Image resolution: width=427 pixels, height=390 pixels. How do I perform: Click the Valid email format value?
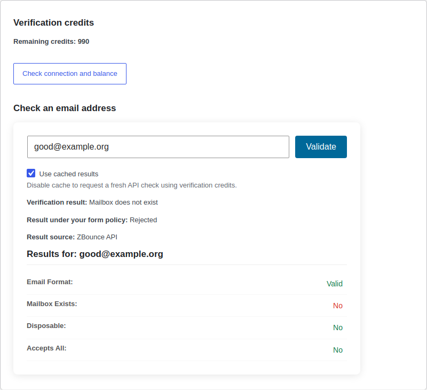(335, 284)
